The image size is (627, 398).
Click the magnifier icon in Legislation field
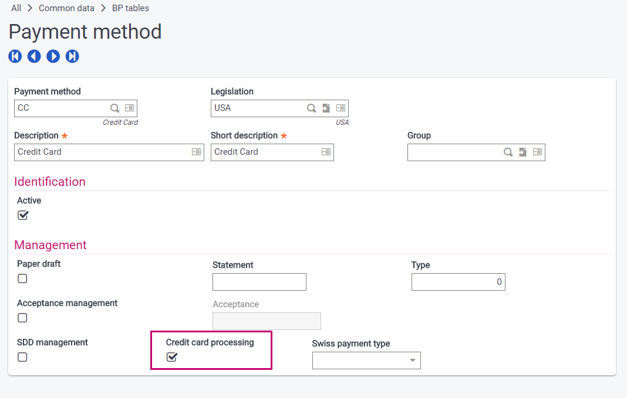[x=312, y=108]
